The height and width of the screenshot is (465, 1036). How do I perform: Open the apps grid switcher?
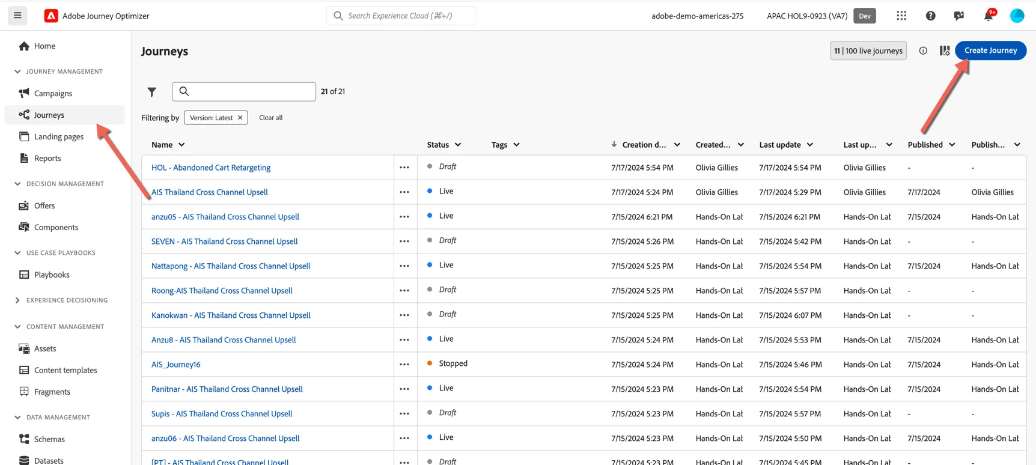901,16
